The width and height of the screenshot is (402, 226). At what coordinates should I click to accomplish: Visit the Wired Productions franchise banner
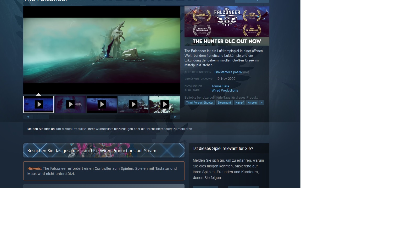[x=104, y=150]
